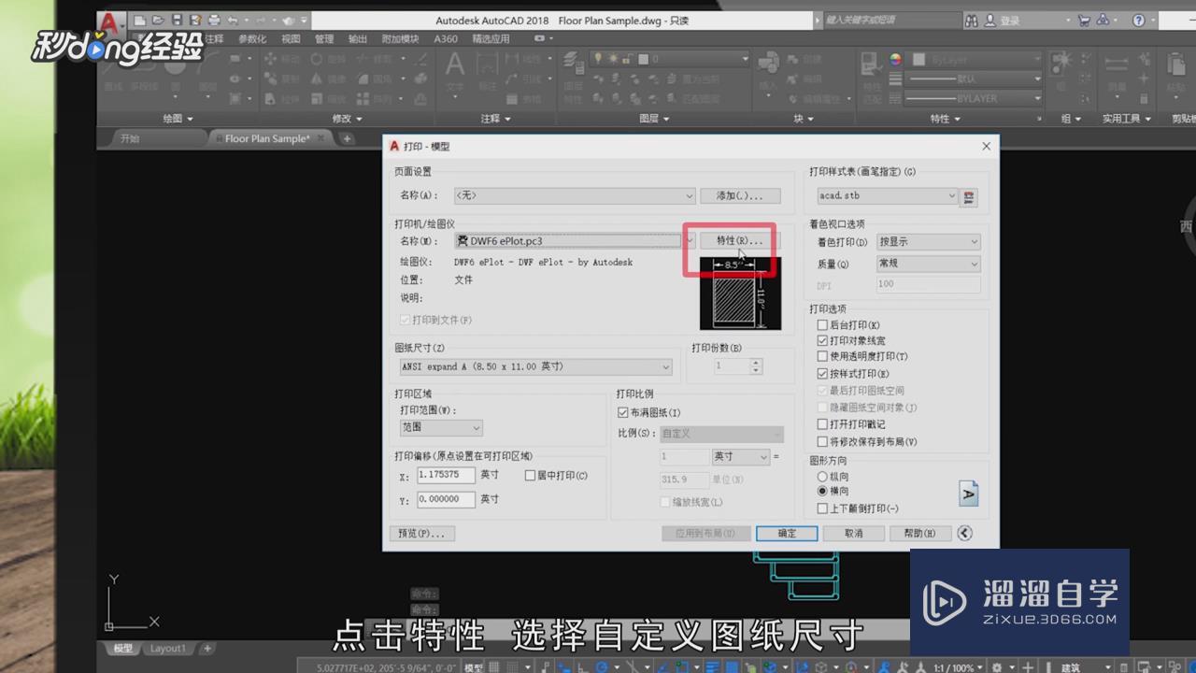The height and width of the screenshot is (673, 1196).
Task: Select the 纵向 radio button
Action: [822, 477]
